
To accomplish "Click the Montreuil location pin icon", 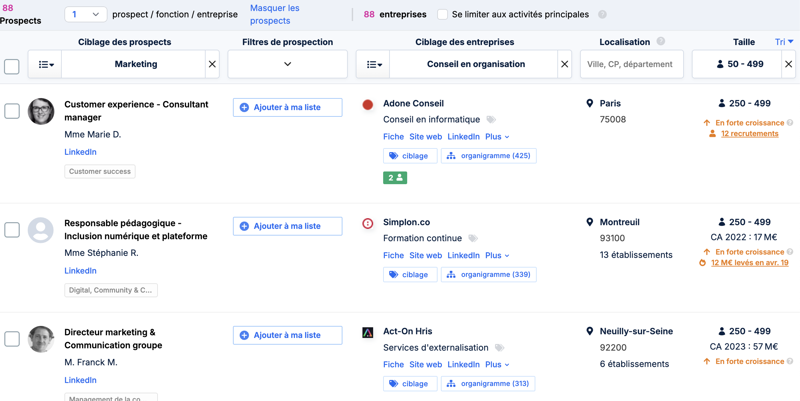I will [590, 222].
